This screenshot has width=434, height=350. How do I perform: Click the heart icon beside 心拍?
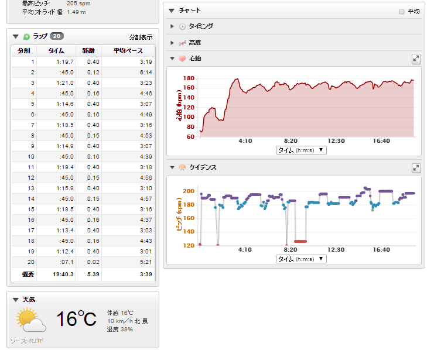[x=182, y=59]
